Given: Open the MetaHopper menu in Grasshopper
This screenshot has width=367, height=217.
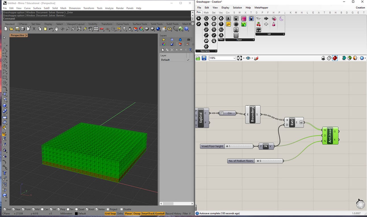Looking at the screenshot, I should 261,8.
